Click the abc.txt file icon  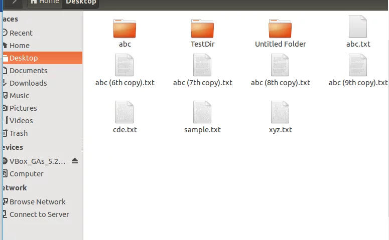pyautogui.click(x=358, y=27)
